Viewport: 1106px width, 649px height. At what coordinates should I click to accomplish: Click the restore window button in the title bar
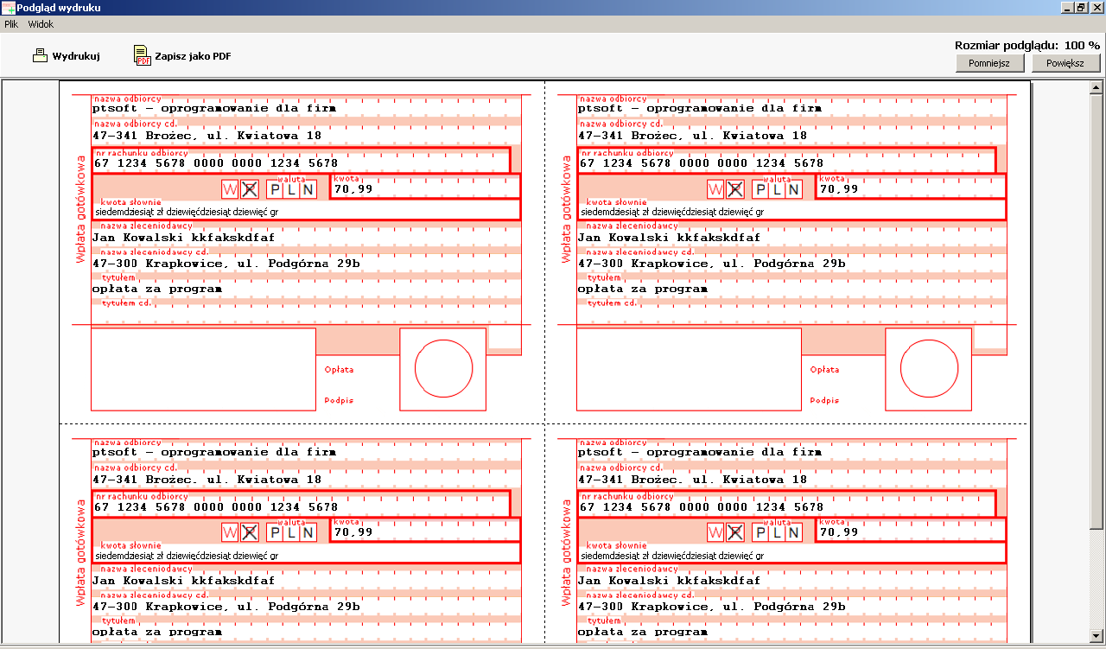coord(1081,8)
